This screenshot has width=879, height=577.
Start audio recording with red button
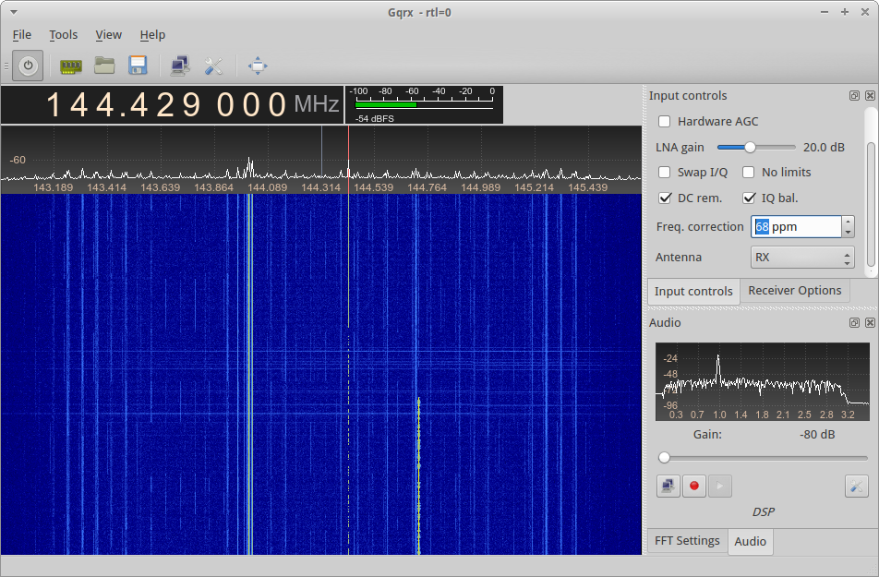[694, 486]
